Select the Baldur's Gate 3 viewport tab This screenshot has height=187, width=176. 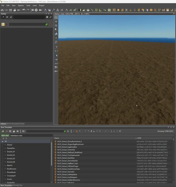point(72,14)
